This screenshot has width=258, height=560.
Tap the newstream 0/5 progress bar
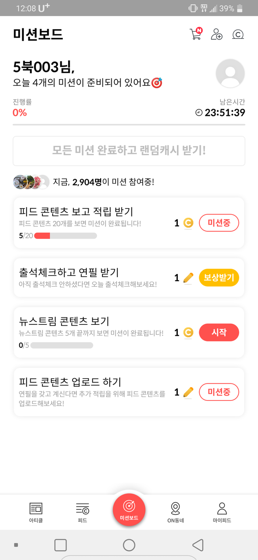[x=62, y=345]
